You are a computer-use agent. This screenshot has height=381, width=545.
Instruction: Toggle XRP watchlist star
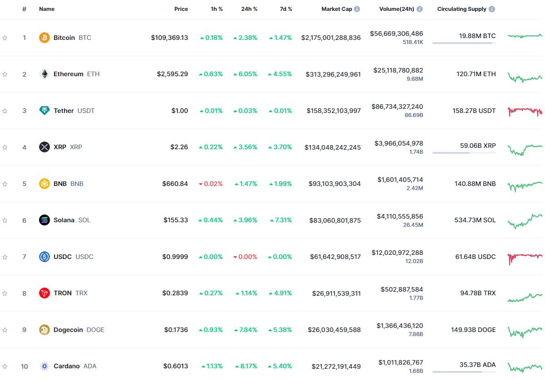click(5, 147)
